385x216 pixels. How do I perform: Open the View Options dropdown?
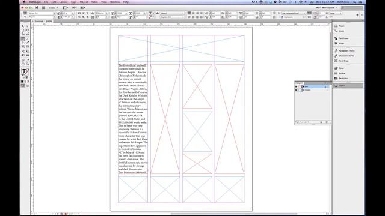coord(66,8)
